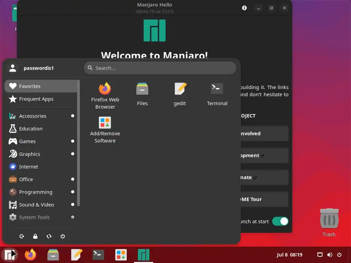Open the Internet category
The height and width of the screenshot is (263, 351).
point(41,167)
